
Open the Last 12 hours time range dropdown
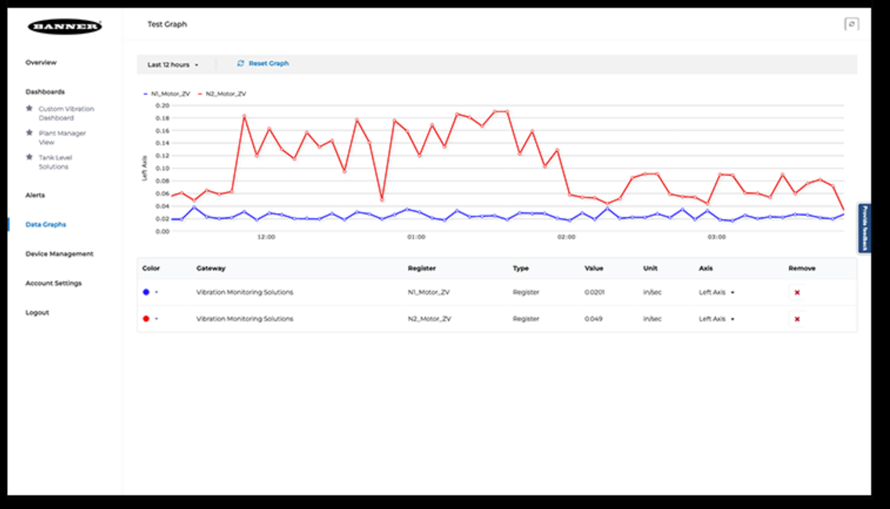pos(173,64)
